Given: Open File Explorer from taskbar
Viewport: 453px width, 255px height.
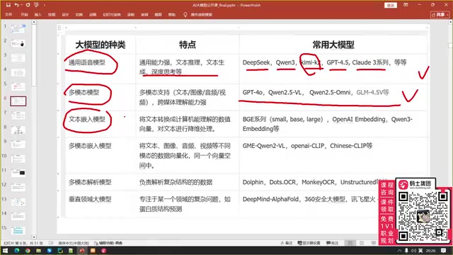Looking at the screenshot, I should coord(38,251).
